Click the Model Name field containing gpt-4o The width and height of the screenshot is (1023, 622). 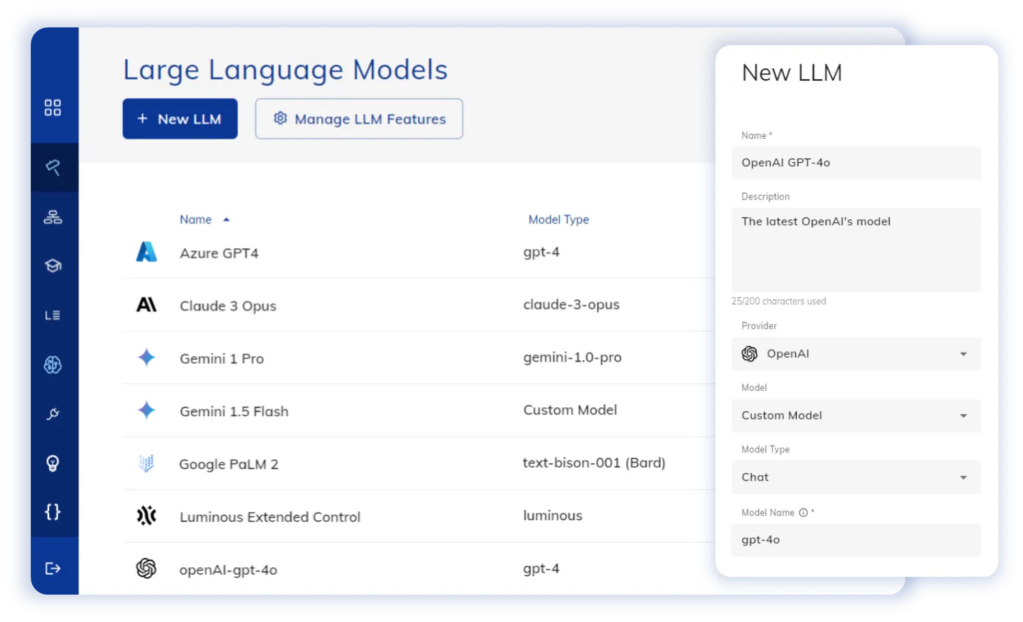click(x=856, y=540)
